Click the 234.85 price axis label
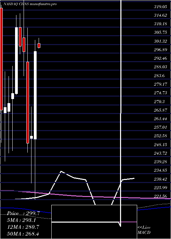Viewport: 171px width, 239px height. click(160, 170)
